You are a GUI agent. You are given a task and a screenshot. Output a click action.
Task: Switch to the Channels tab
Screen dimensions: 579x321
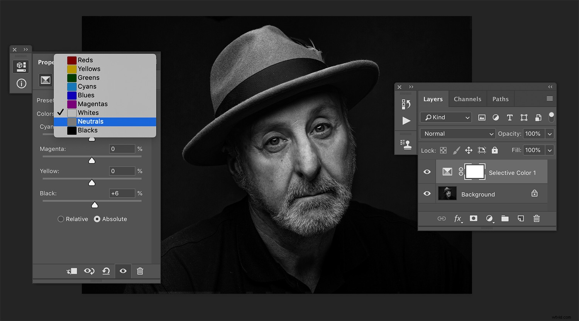[x=467, y=99]
